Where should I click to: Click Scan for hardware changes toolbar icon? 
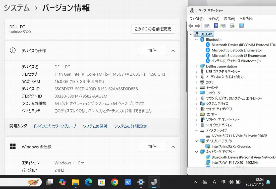click(241, 26)
